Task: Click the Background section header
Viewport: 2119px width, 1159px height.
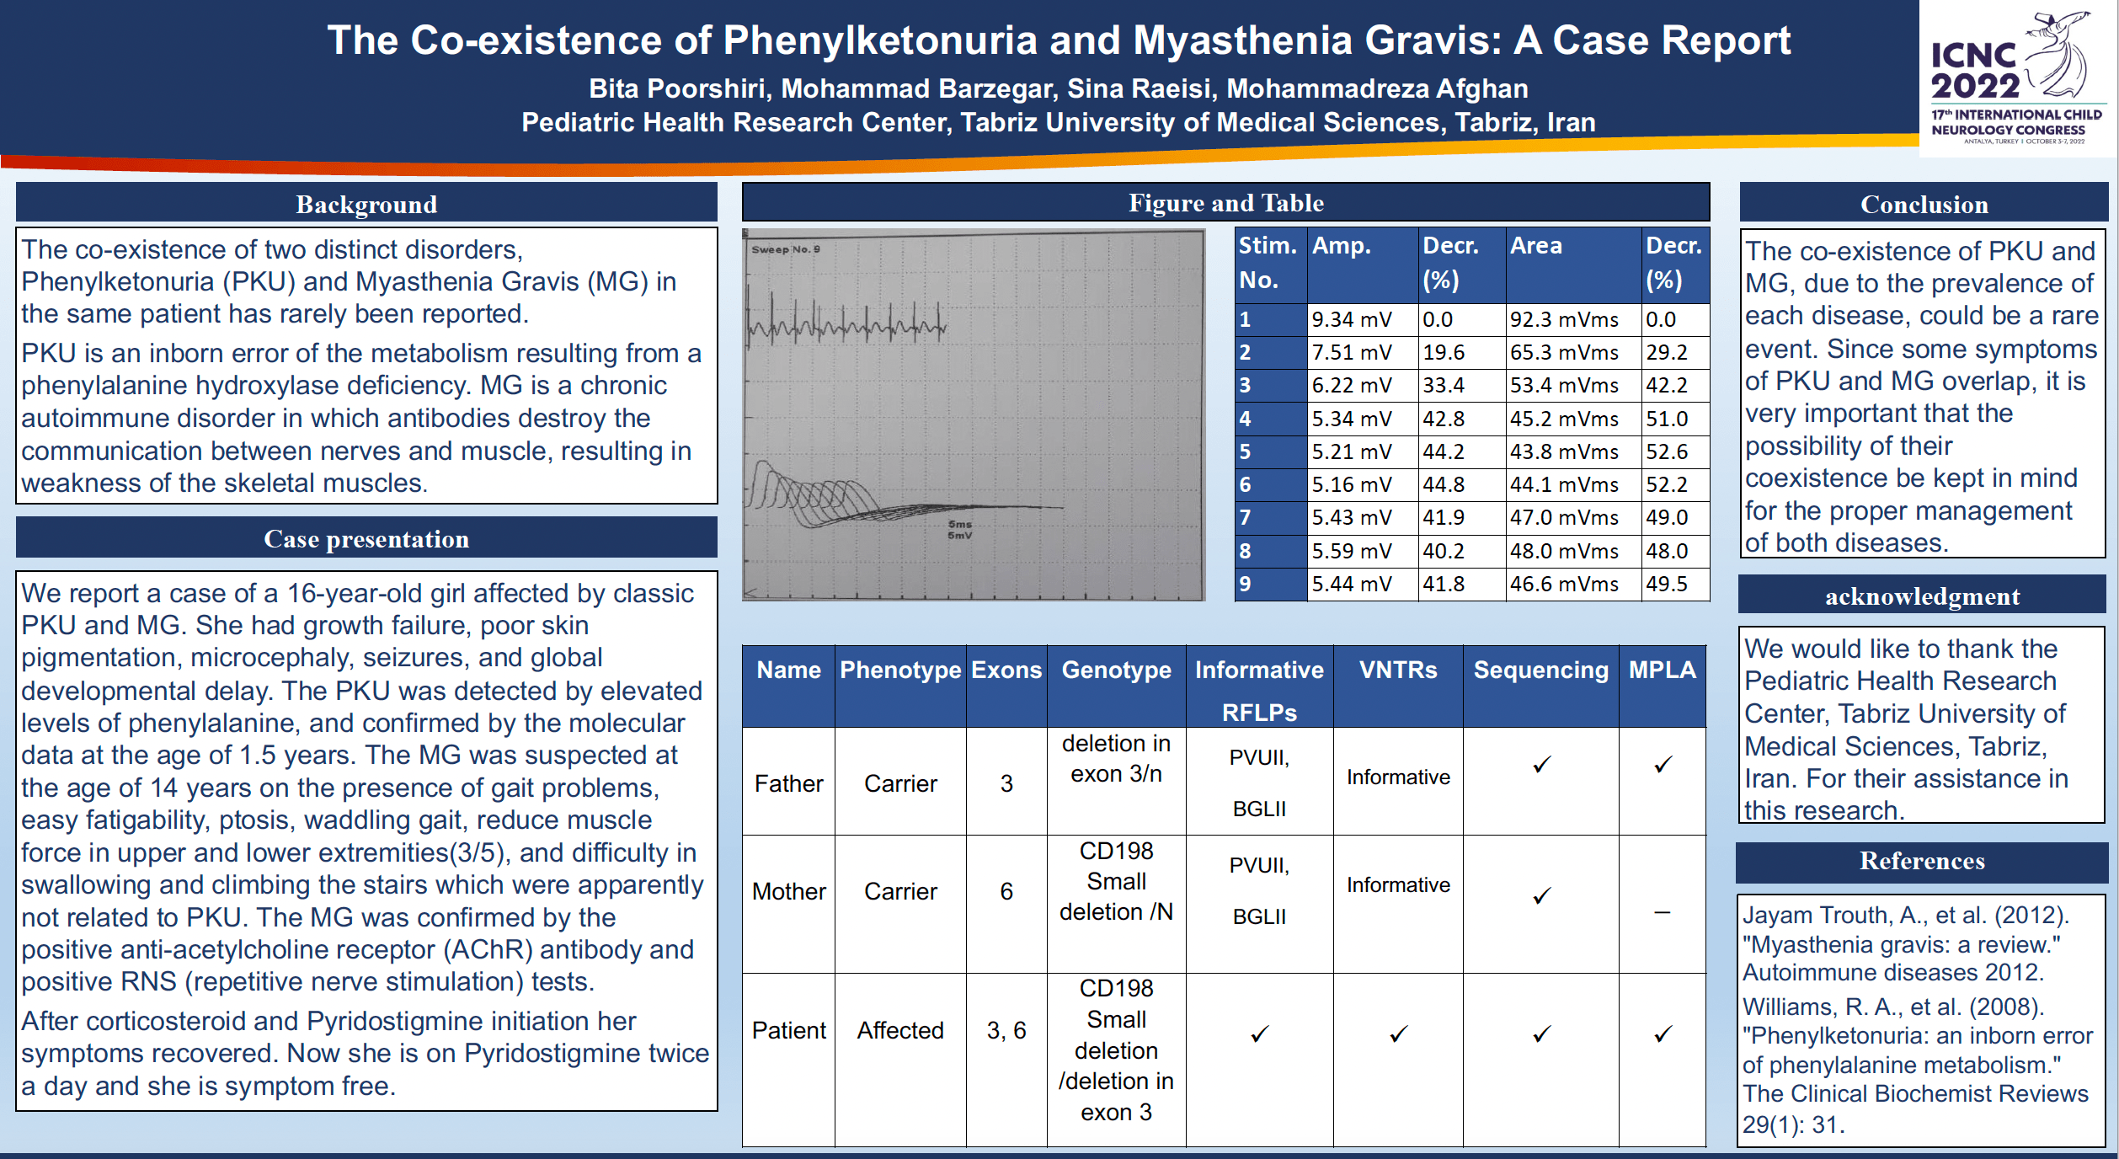Action: click(x=366, y=203)
